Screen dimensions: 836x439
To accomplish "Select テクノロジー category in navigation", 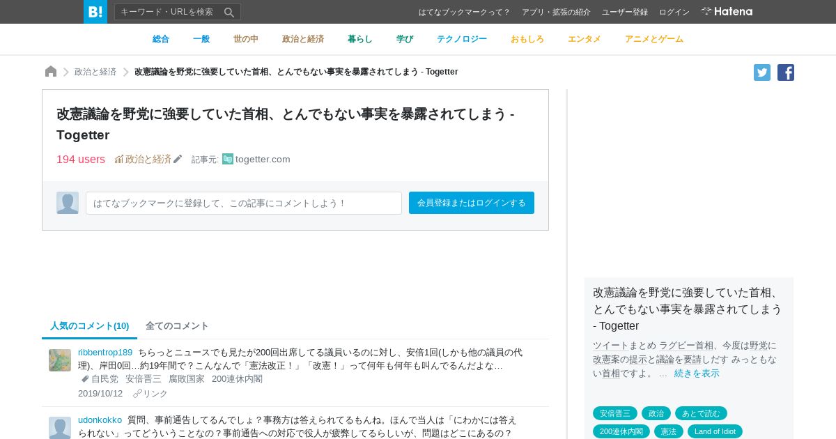I will 462,39.
